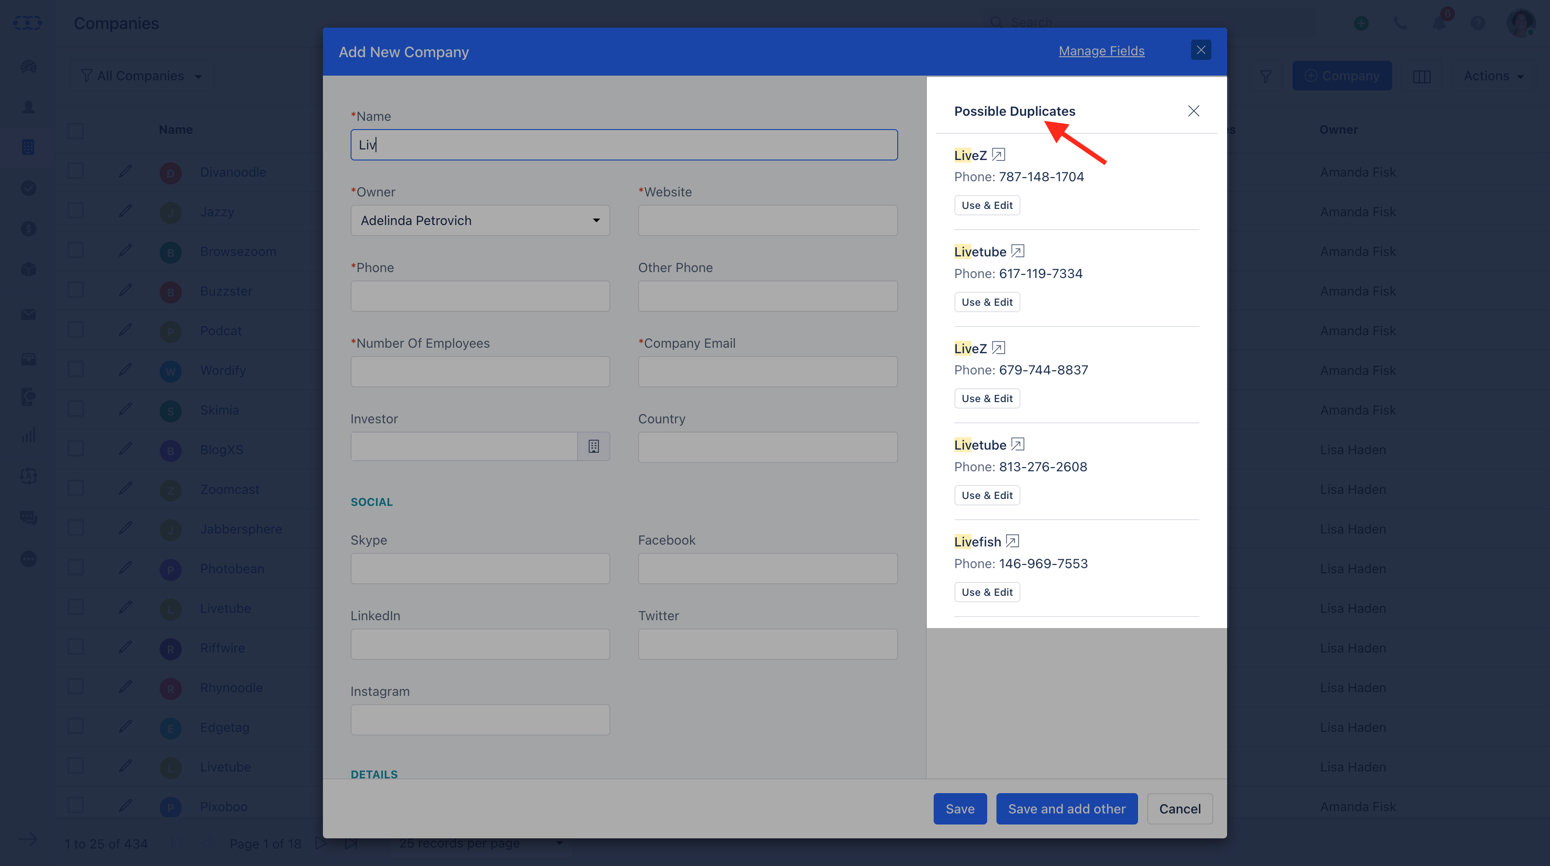The height and width of the screenshot is (866, 1550).
Task: Click Use & Edit for LiveZ 679-744-8837
Action: (x=987, y=398)
